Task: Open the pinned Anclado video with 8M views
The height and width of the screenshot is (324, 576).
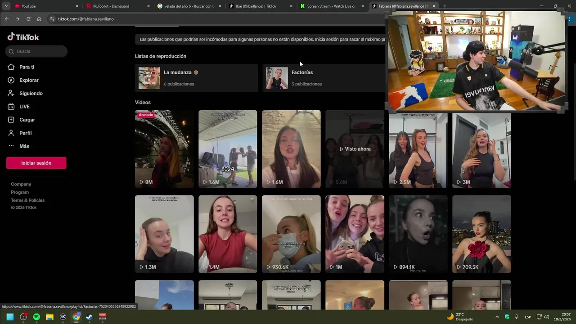Action: [x=164, y=149]
